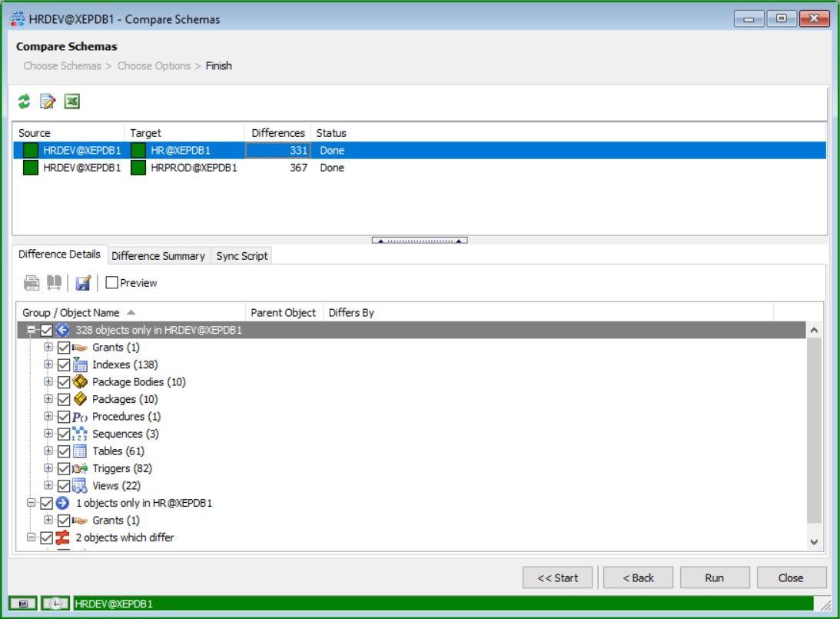The height and width of the screenshot is (619, 840).
Task: Click the print icon in Difference Details
Action: click(32, 282)
